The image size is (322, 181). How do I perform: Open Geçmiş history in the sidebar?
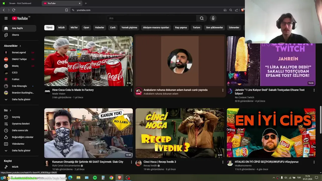(x=19, y=117)
